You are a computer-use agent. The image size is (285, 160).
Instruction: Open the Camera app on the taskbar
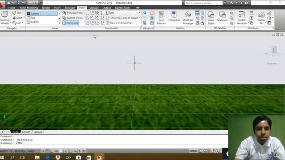pyautogui.click(x=78, y=157)
